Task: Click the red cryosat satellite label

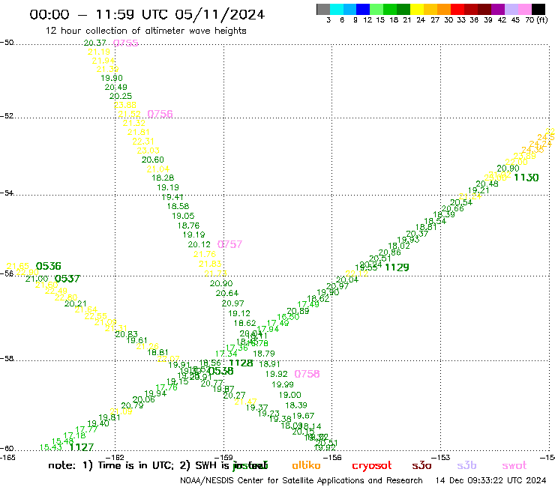Action: click(372, 466)
